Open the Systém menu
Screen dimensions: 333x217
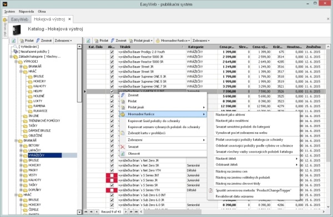point(9,12)
